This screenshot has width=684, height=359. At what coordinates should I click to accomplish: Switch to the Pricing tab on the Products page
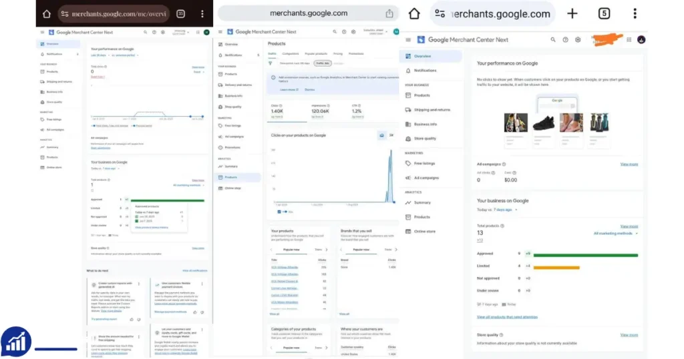click(338, 54)
